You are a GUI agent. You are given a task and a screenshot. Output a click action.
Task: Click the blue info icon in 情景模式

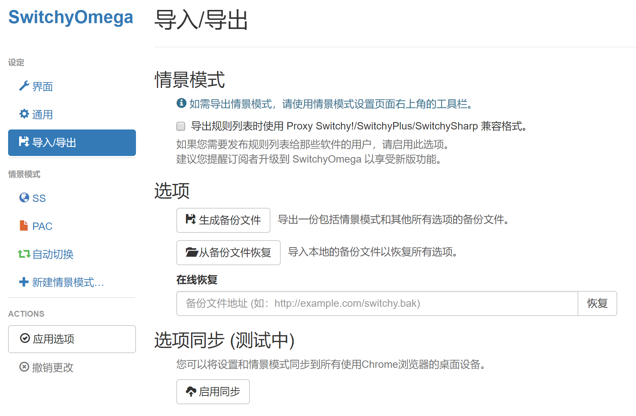point(182,103)
